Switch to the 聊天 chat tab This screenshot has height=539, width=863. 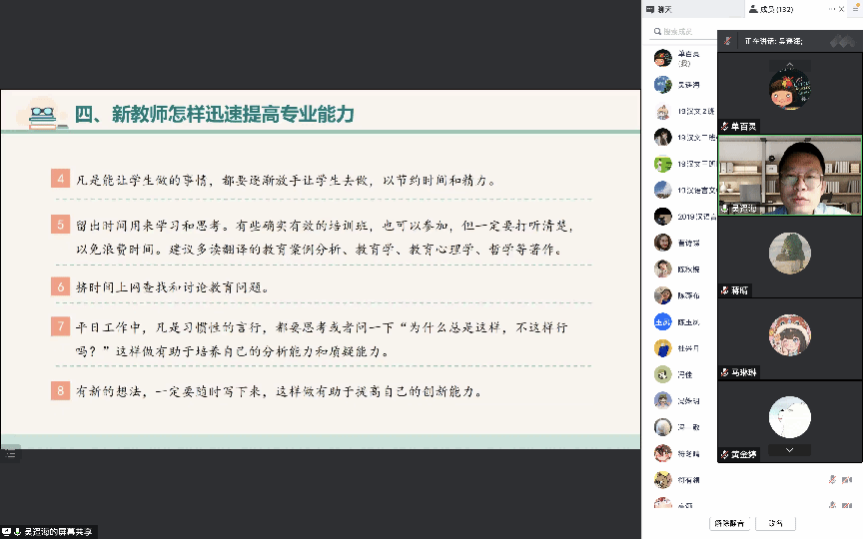pyautogui.click(x=664, y=9)
